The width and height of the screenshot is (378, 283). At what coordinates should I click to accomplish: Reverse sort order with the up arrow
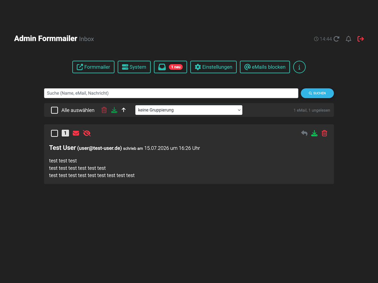pyautogui.click(x=124, y=110)
